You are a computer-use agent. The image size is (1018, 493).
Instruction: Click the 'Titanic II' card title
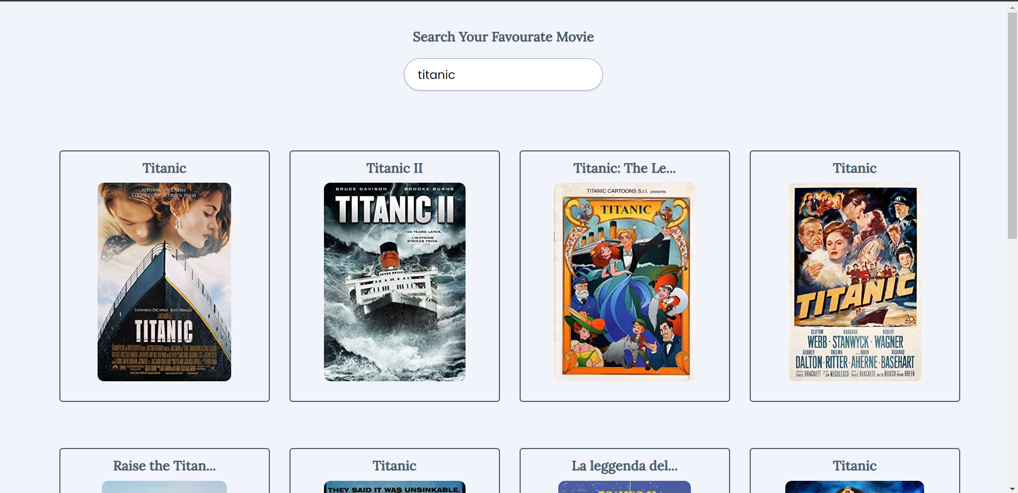click(x=394, y=168)
